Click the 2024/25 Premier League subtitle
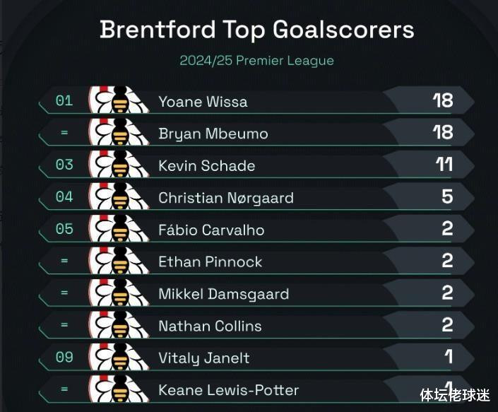498x412 pixels. 256,61
